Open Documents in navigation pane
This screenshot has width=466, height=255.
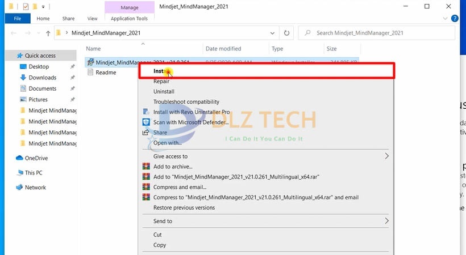(x=42, y=88)
